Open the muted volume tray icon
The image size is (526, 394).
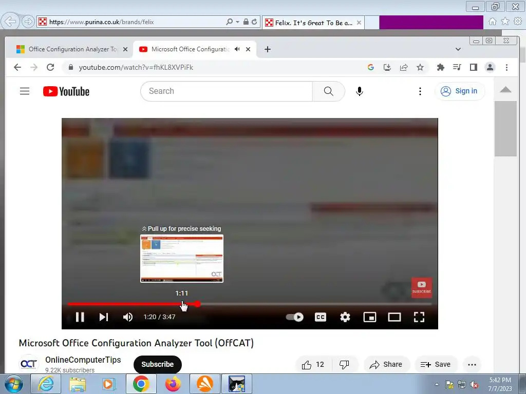tap(474, 385)
